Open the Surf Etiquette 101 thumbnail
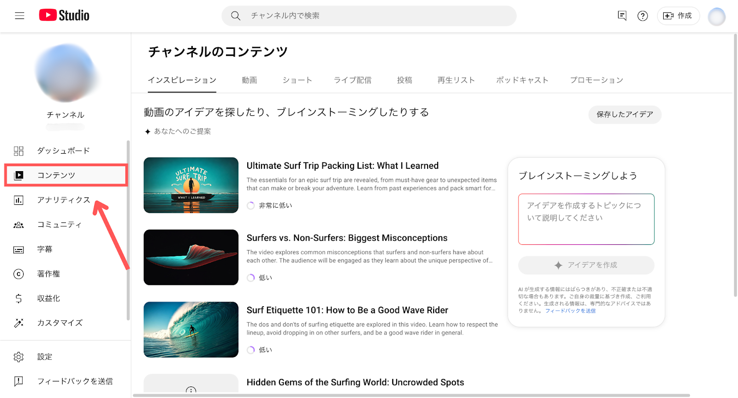Viewport: 738px width, 398px height. point(191,330)
